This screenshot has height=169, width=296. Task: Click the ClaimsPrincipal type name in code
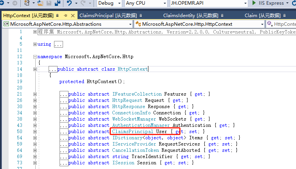132,132
